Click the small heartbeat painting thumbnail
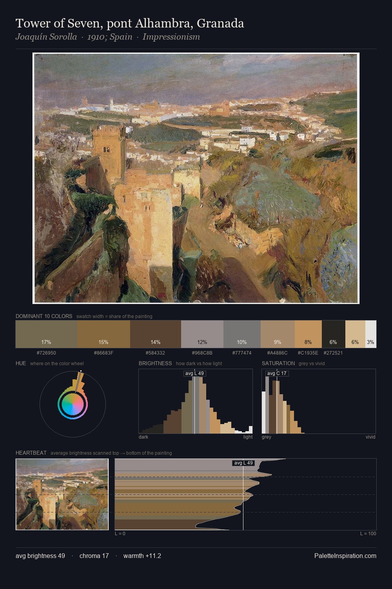 coord(62,494)
